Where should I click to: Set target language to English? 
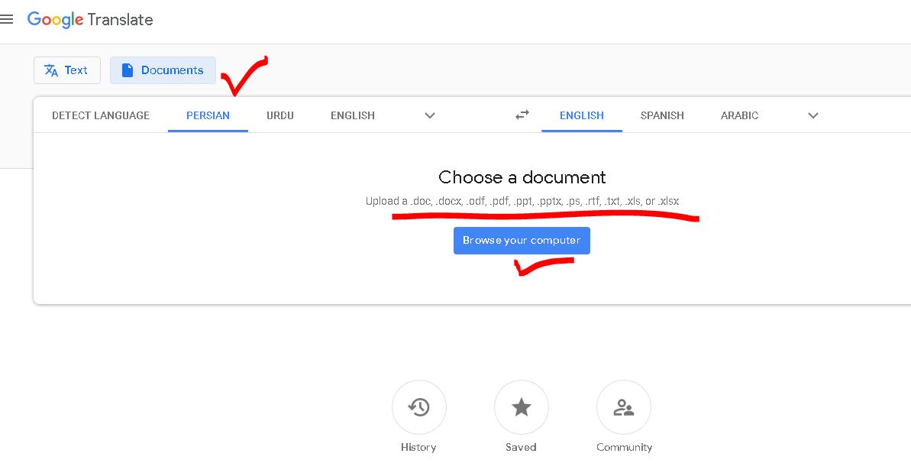[x=582, y=115]
